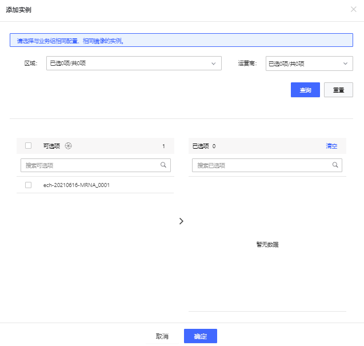This screenshot has height=346, width=364.
Task: Click the 取消 button
Action: point(162,336)
